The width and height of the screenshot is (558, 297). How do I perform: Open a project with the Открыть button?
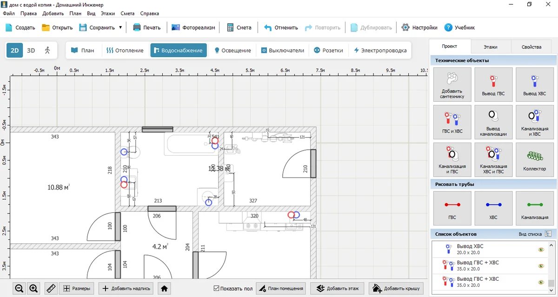pos(57,27)
